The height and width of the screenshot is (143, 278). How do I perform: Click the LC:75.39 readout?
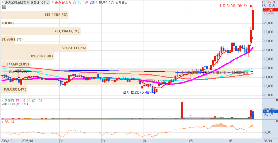(x=269, y=2)
